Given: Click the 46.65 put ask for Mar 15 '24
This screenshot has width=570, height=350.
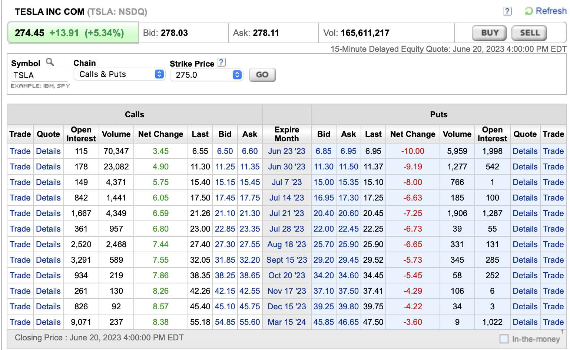Looking at the screenshot, I should [348, 322].
